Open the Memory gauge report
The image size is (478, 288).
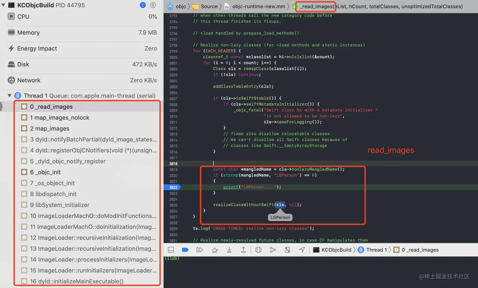(x=82, y=33)
